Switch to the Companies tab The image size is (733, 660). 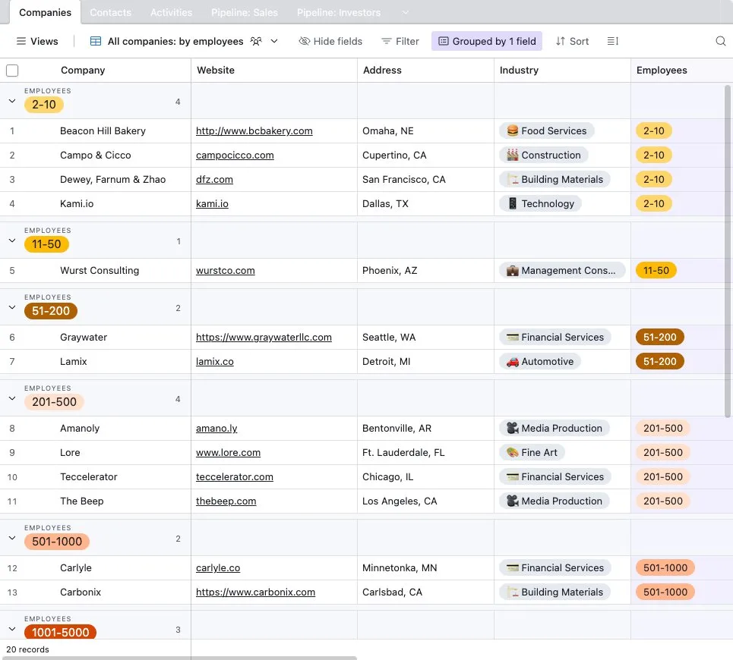click(x=46, y=13)
